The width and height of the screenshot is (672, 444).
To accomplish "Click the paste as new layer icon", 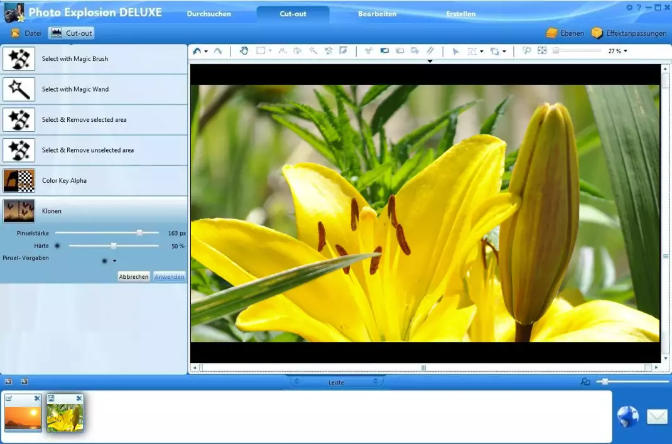I will (x=415, y=51).
